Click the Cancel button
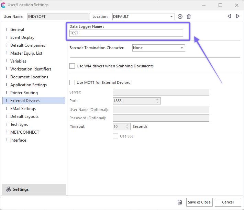244x210 pixels. coord(228,202)
